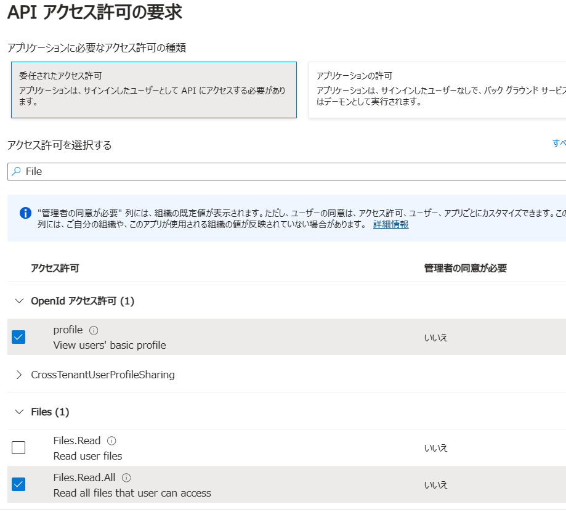Click the Files.Read permission name

point(77,441)
